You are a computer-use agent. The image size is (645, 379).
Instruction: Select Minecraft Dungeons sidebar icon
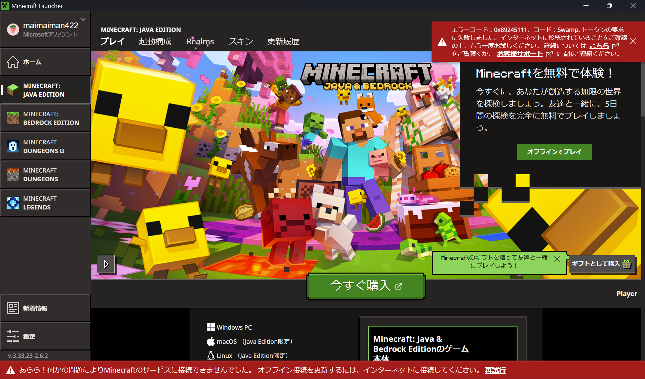tap(13, 175)
